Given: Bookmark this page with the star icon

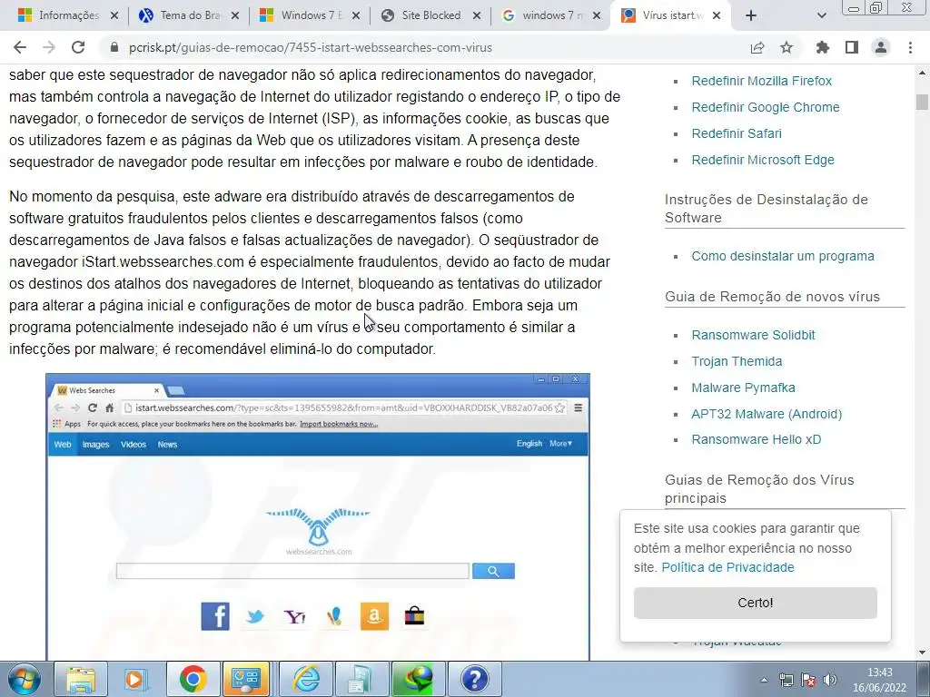Looking at the screenshot, I should point(787,47).
